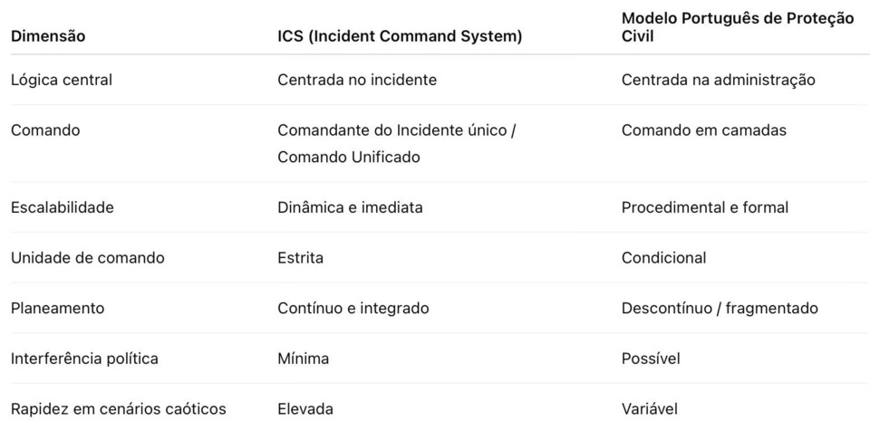Viewport: 870px width, 431px height.
Task: Click the 'Estrita' cell
Action: pyautogui.click(x=300, y=258)
